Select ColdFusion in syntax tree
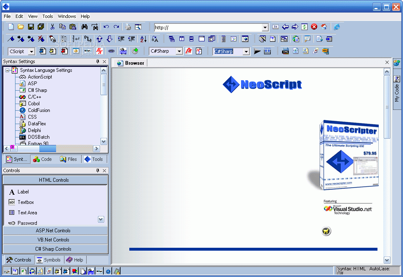Image resolution: width=403 pixels, height=277 pixels. tap(39, 110)
